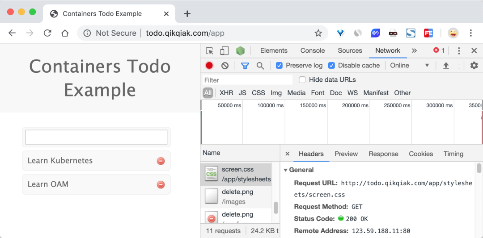Screen dimensions: 483x238
Task: Disable the Preserve log checkbox
Action: 279,66
